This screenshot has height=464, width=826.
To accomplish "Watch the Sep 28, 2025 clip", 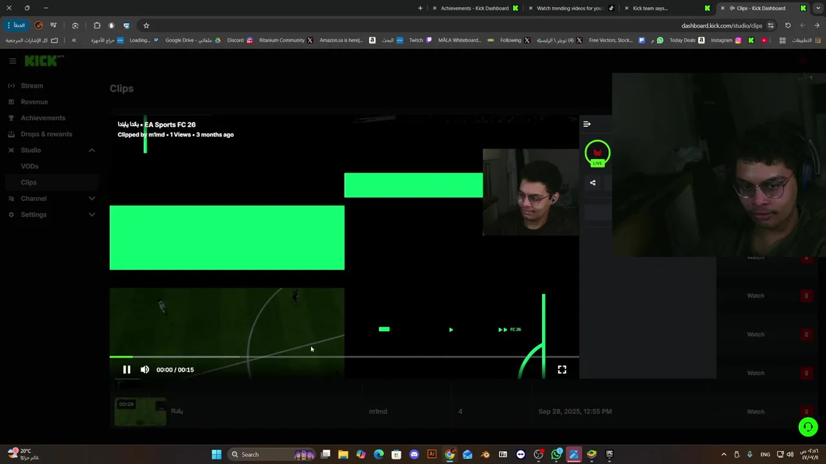I will pyautogui.click(x=756, y=412).
